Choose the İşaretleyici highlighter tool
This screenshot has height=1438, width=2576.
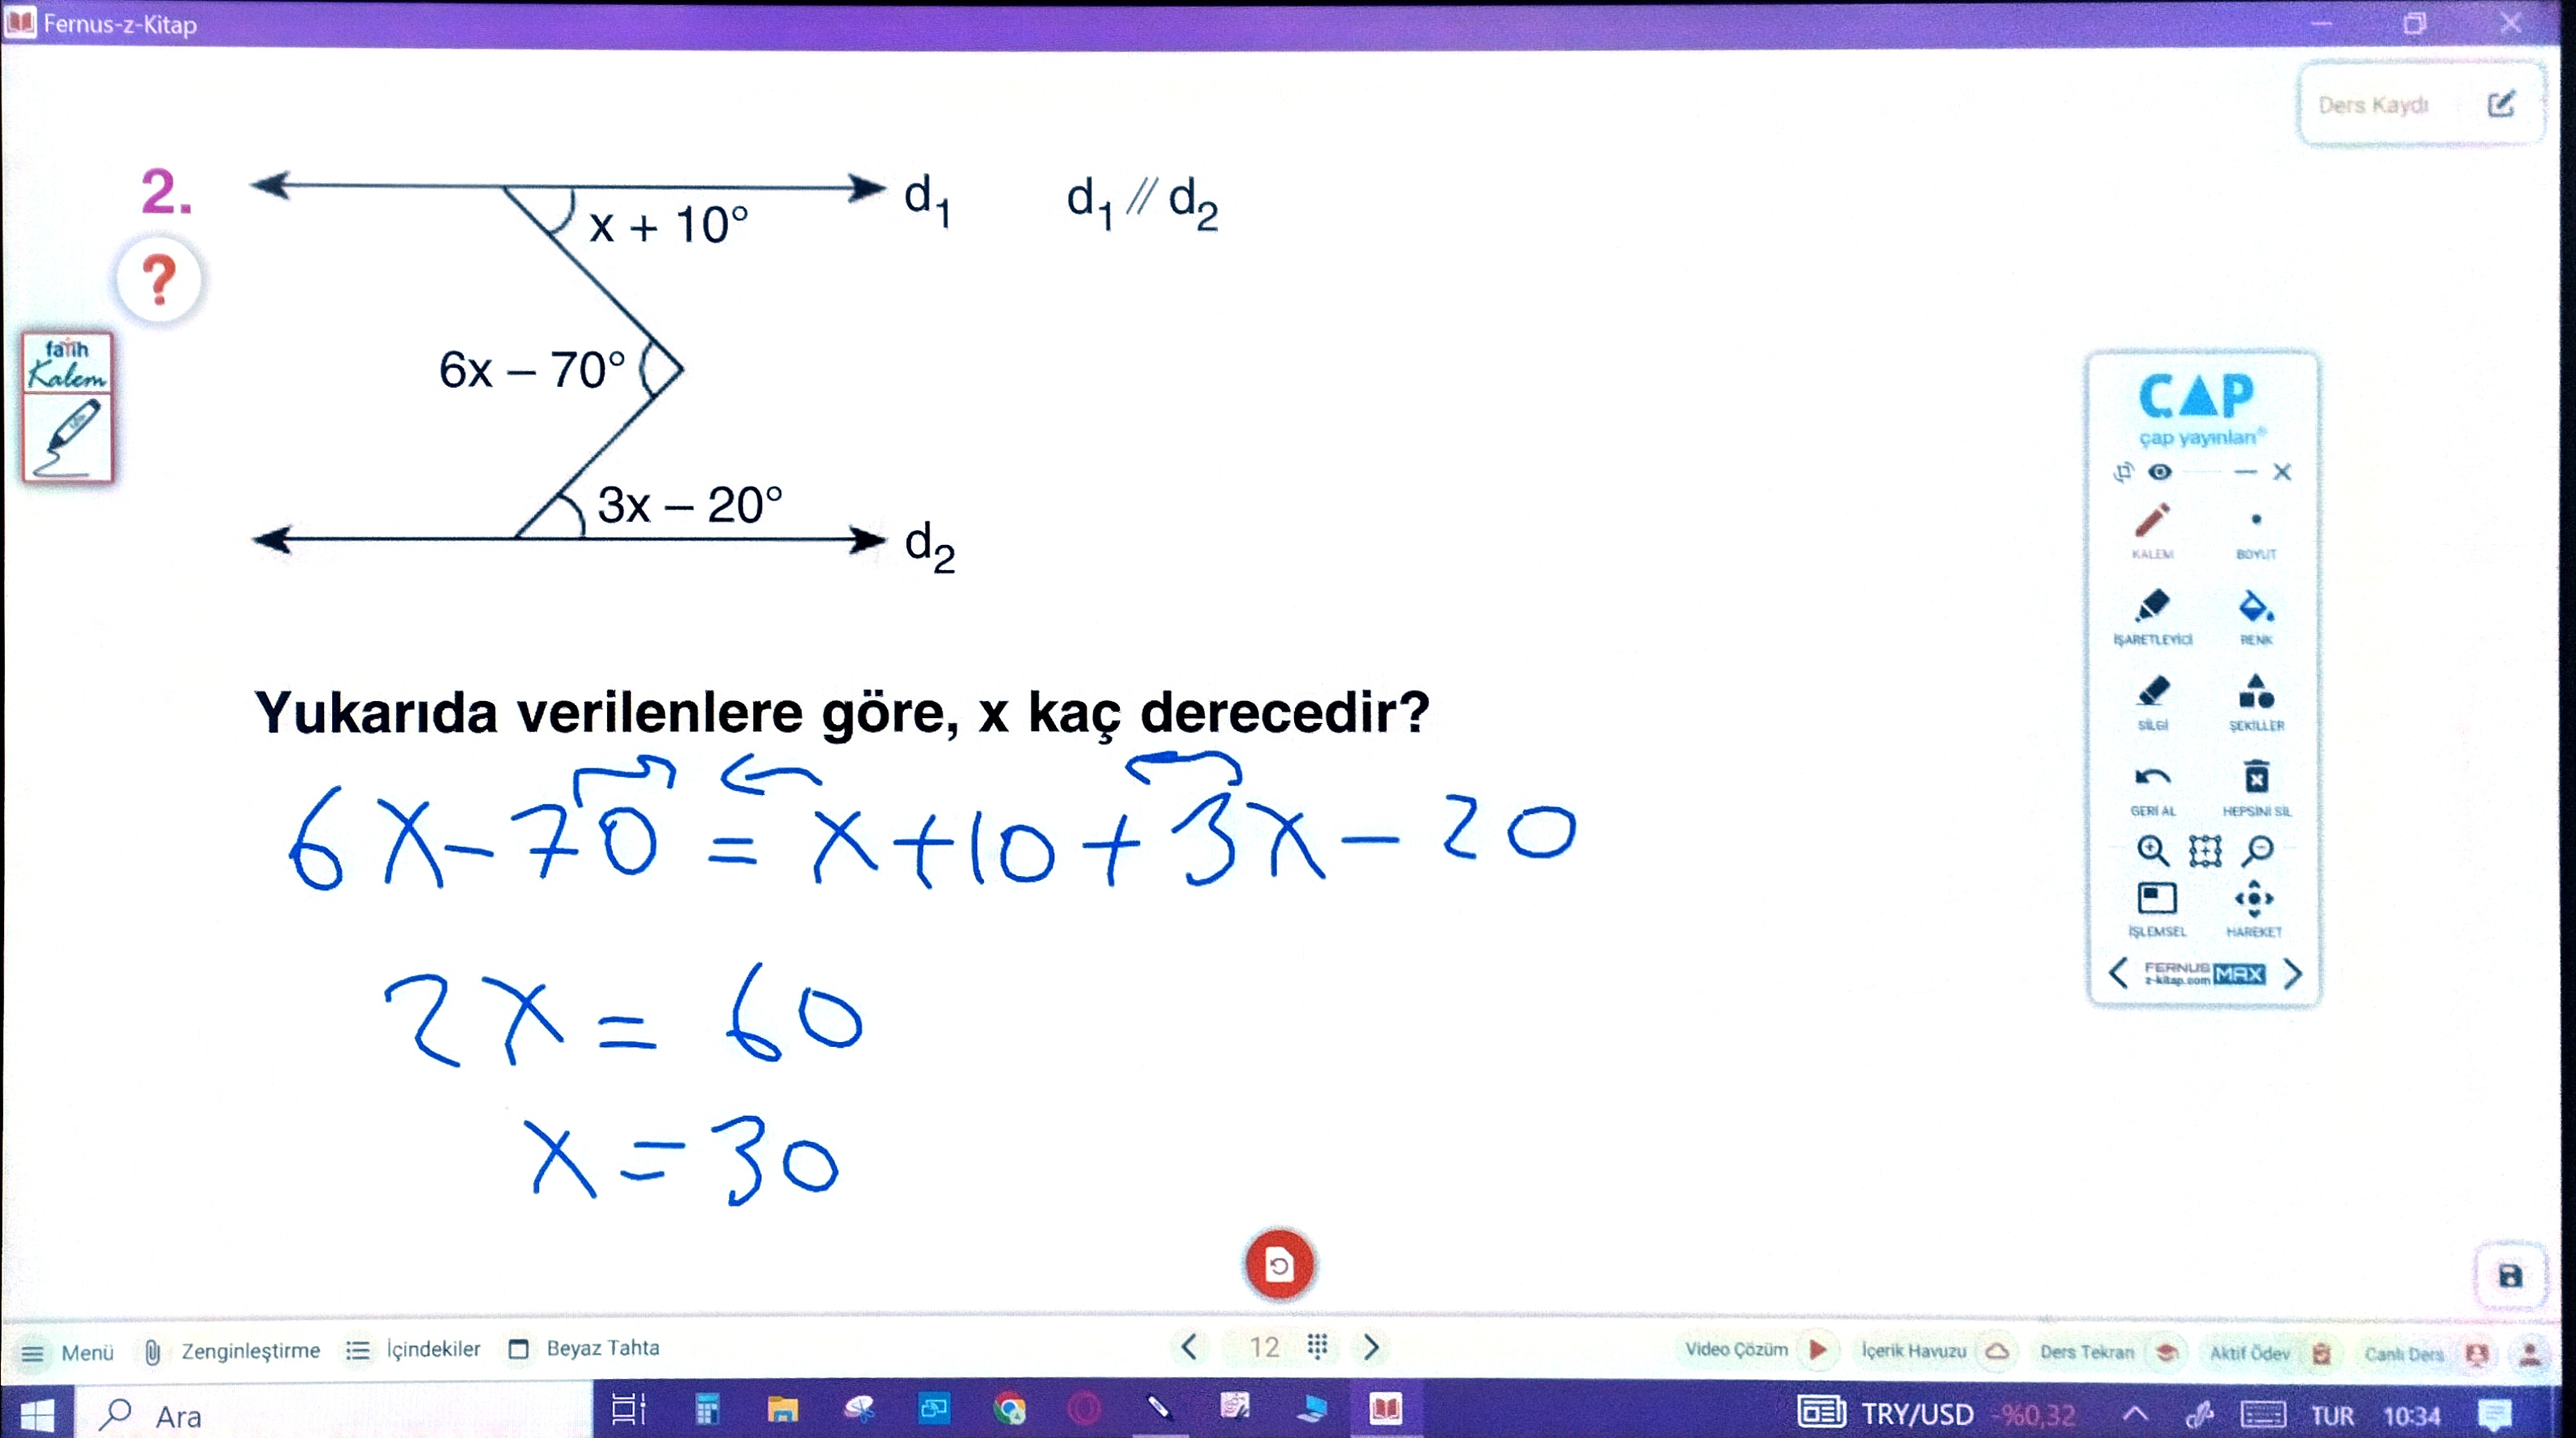pos(2152,607)
